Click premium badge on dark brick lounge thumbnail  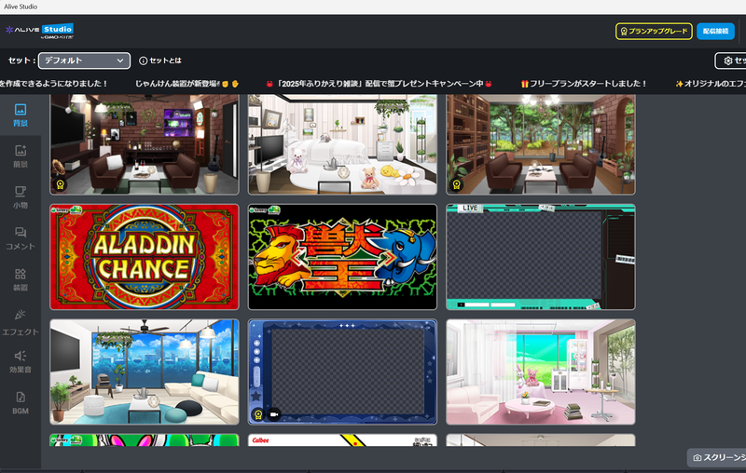tap(60, 184)
